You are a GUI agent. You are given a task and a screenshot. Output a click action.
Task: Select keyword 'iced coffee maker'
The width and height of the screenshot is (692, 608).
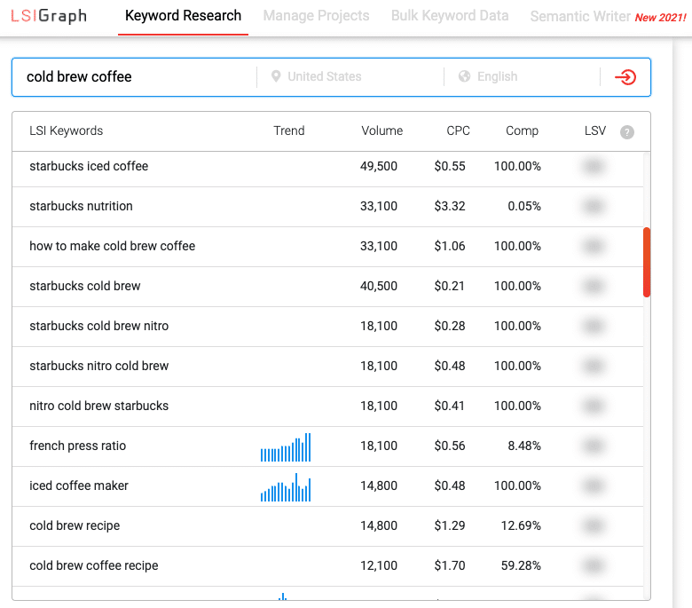(x=79, y=486)
